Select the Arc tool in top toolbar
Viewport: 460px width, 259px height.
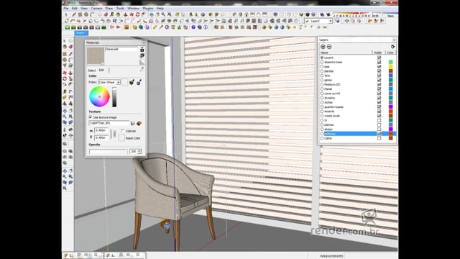[x=92, y=14]
